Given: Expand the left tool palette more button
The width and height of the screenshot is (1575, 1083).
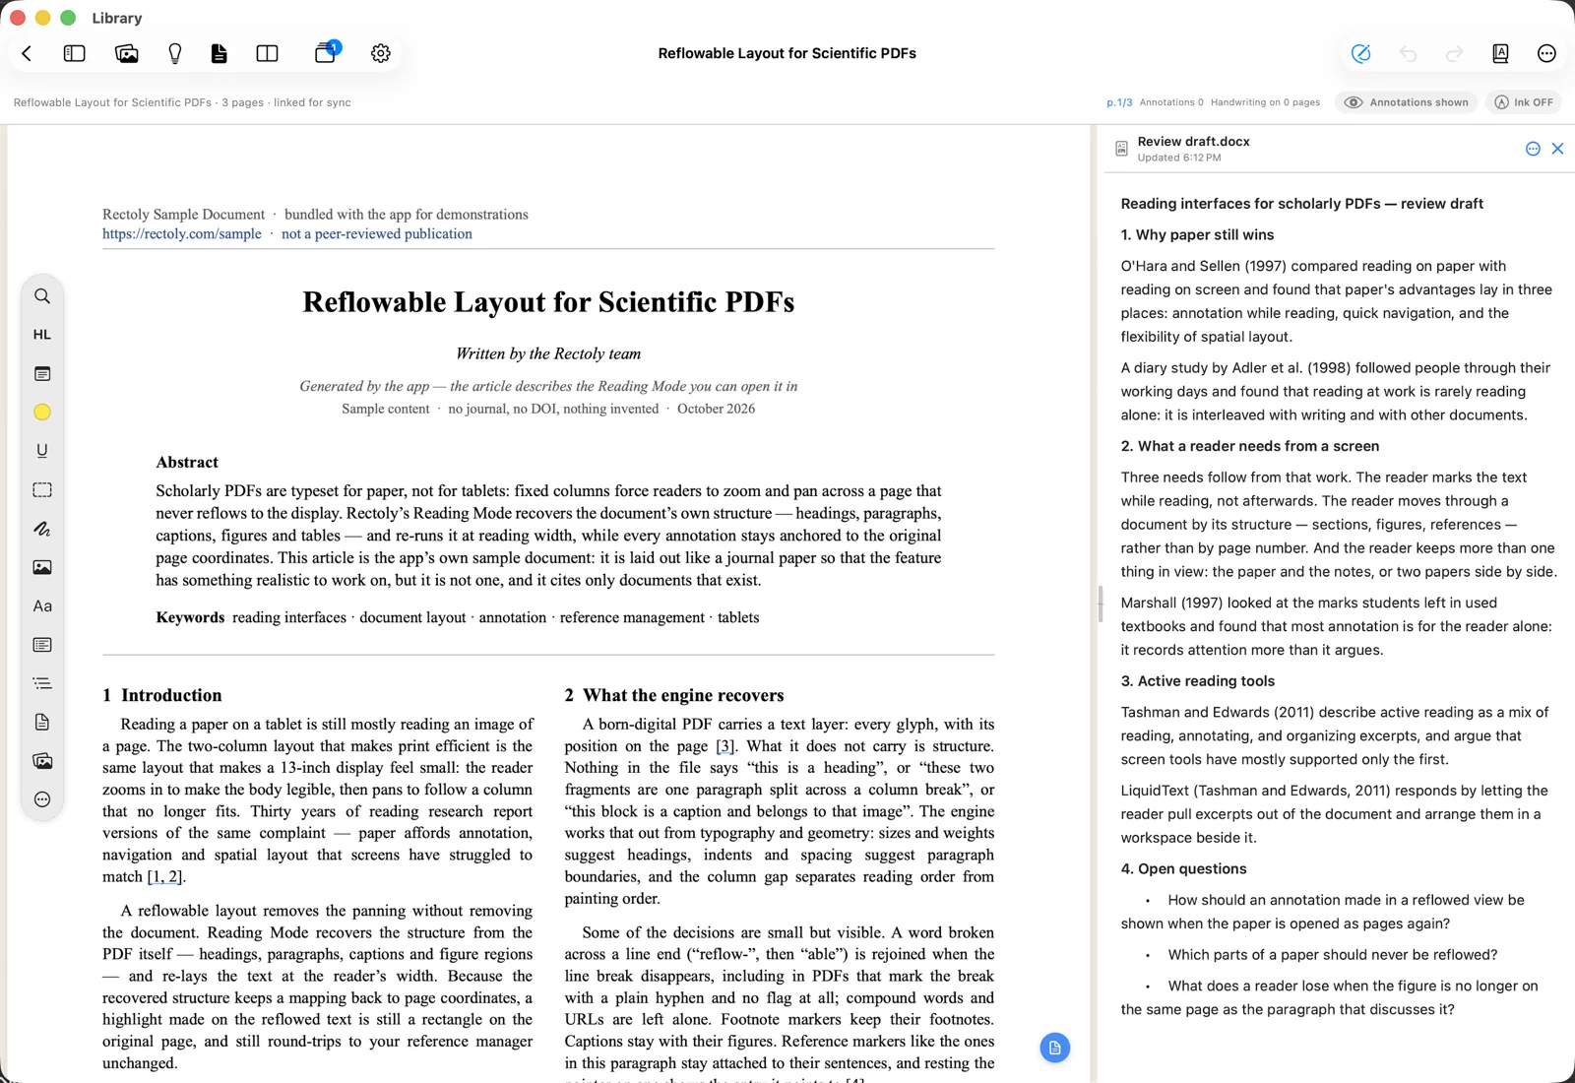Looking at the screenshot, I should pyautogui.click(x=42, y=799).
